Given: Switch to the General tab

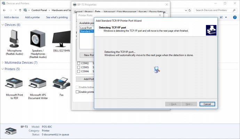Looking at the screenshot, I should pos(78,12).
